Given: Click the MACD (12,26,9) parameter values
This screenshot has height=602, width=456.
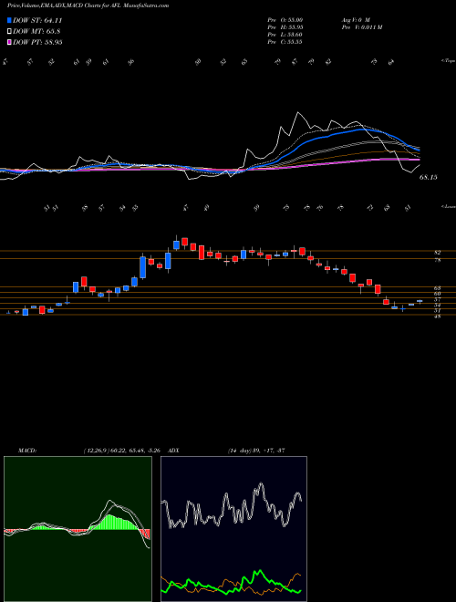Looking at the screenshot, I should pos(123,451).
